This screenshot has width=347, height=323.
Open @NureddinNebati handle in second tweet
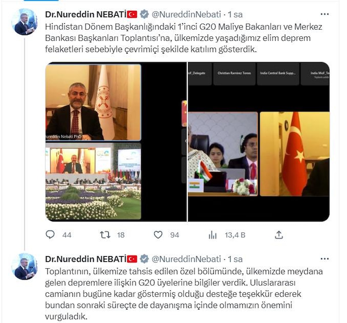pyautogui.click(x=186, y=259)
